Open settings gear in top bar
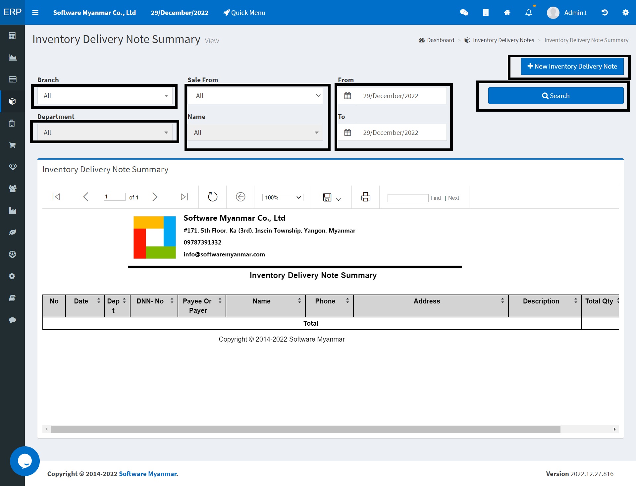Image resolution: width=636 pixels, height=486 pixels. pyautogui.click(x=625, y=13)
